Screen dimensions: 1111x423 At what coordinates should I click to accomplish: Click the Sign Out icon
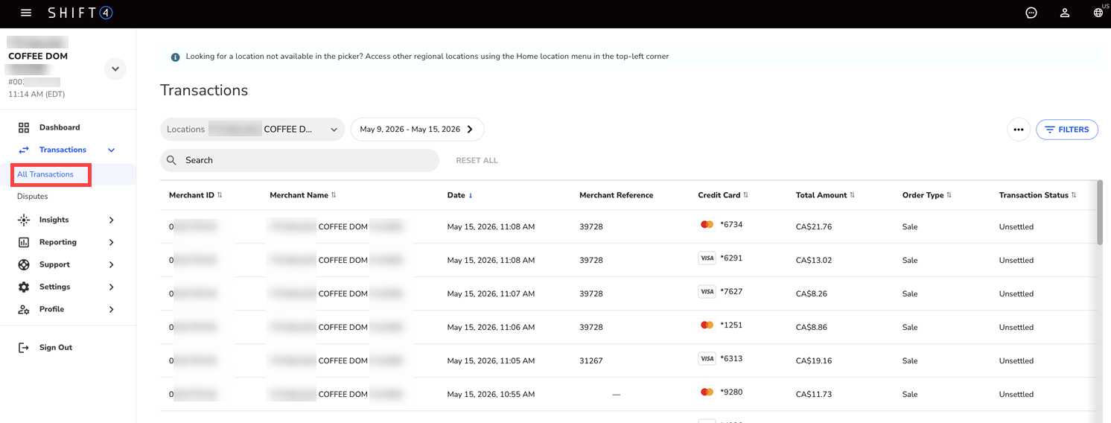click(24, 347)
